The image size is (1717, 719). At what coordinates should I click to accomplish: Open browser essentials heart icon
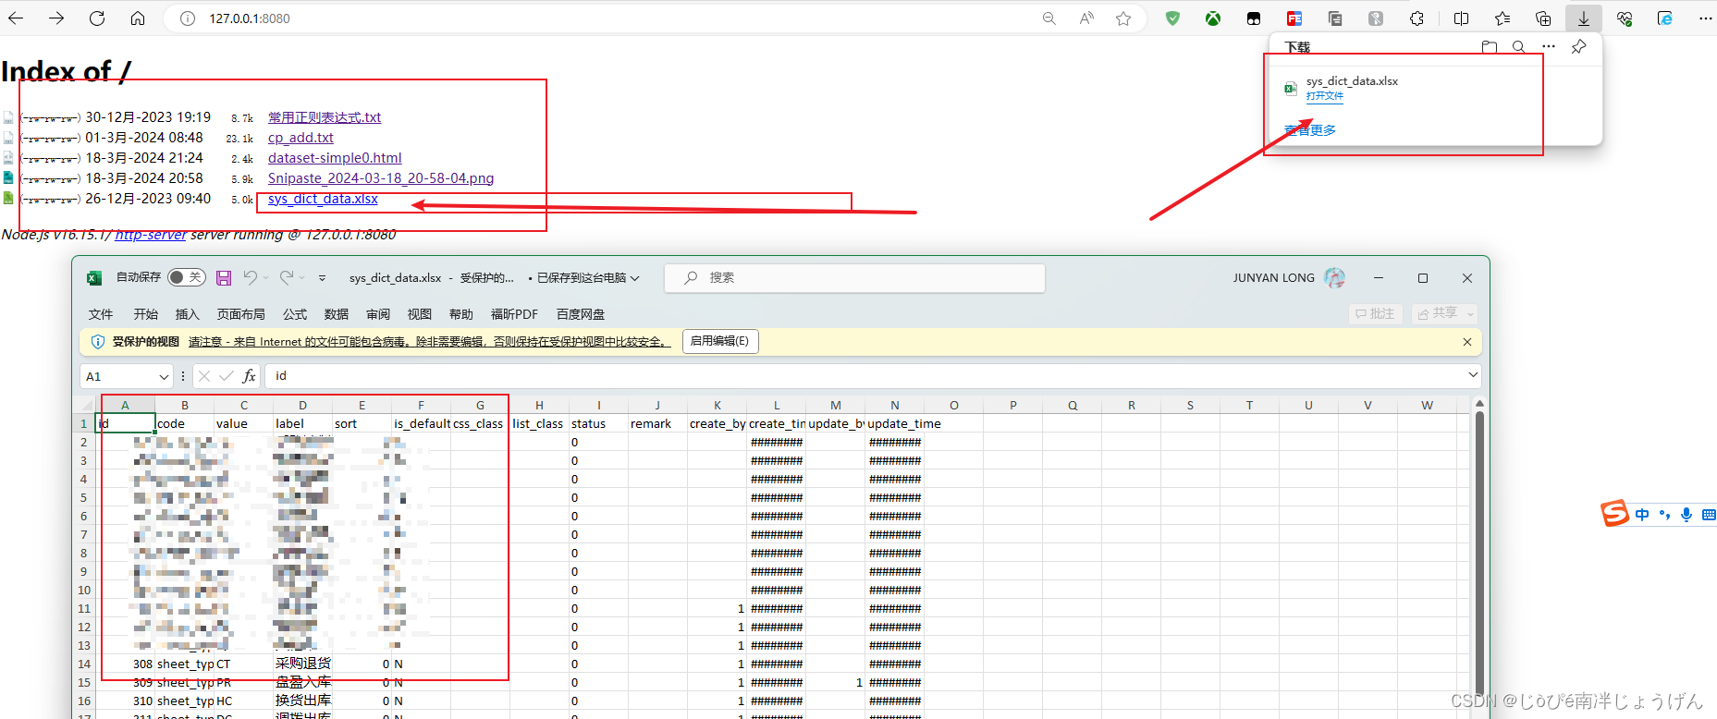click(1625, 18)
